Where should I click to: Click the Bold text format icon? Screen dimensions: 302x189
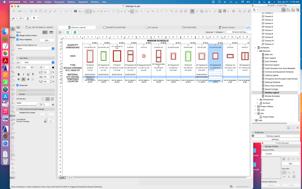tap(19, 74)
